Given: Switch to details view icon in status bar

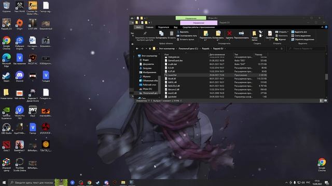Looking at the screenshot, I should point(321,101).
